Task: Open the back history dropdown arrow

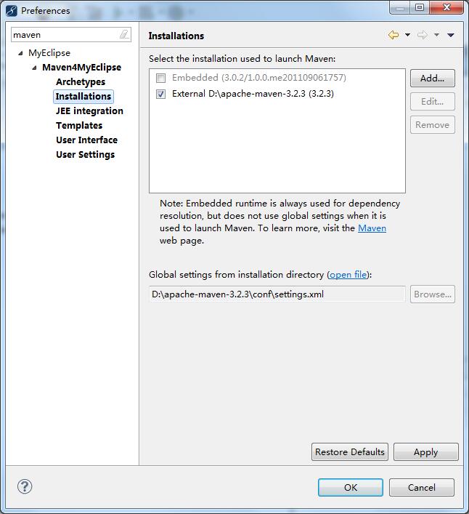Action: (x=407, y=35)
